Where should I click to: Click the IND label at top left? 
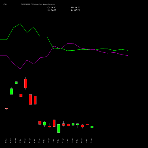(x=5, y=4)
